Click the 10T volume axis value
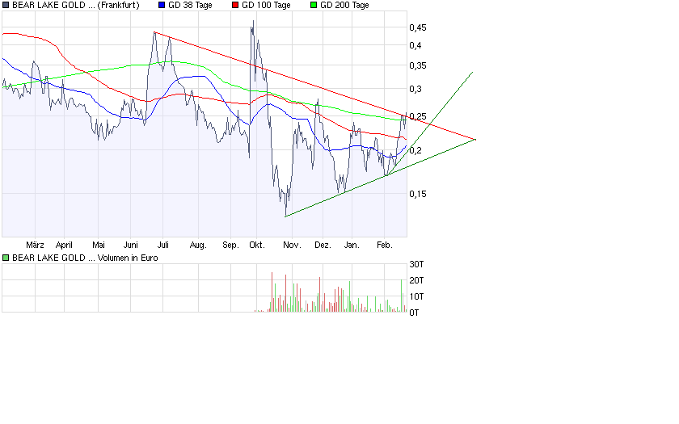 coord(416,296)
